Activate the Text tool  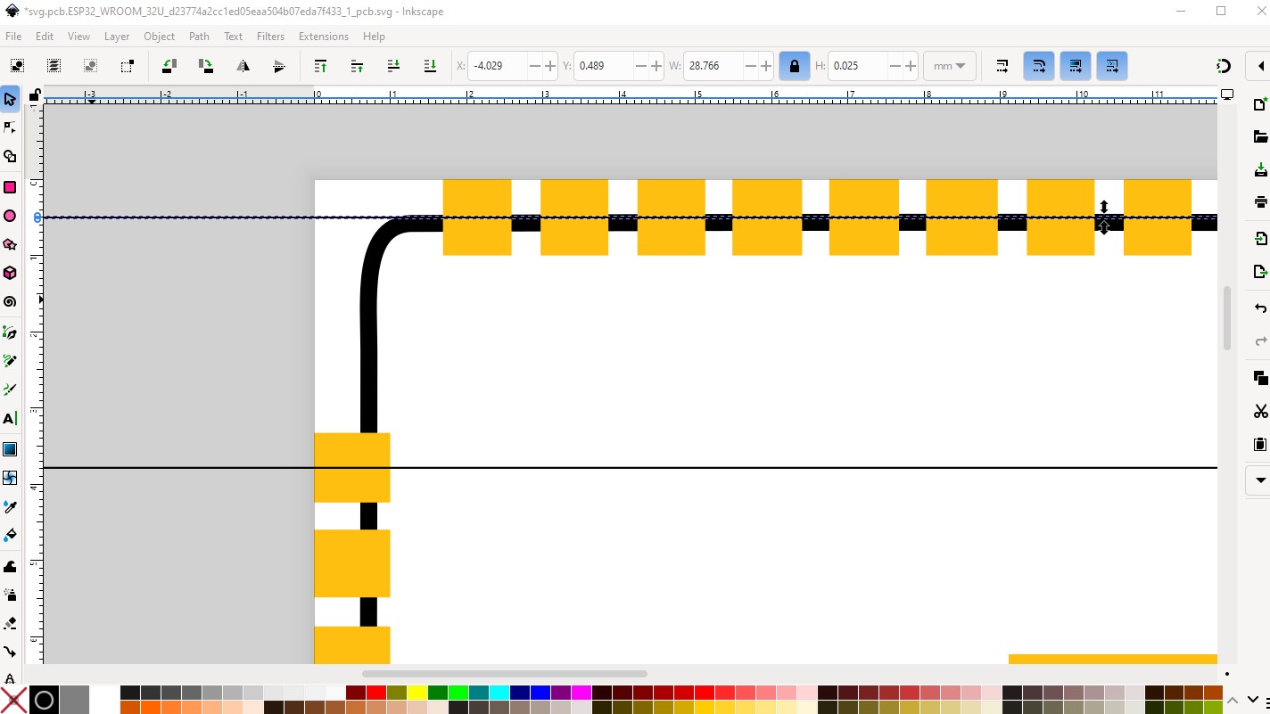tap(10, 418)
